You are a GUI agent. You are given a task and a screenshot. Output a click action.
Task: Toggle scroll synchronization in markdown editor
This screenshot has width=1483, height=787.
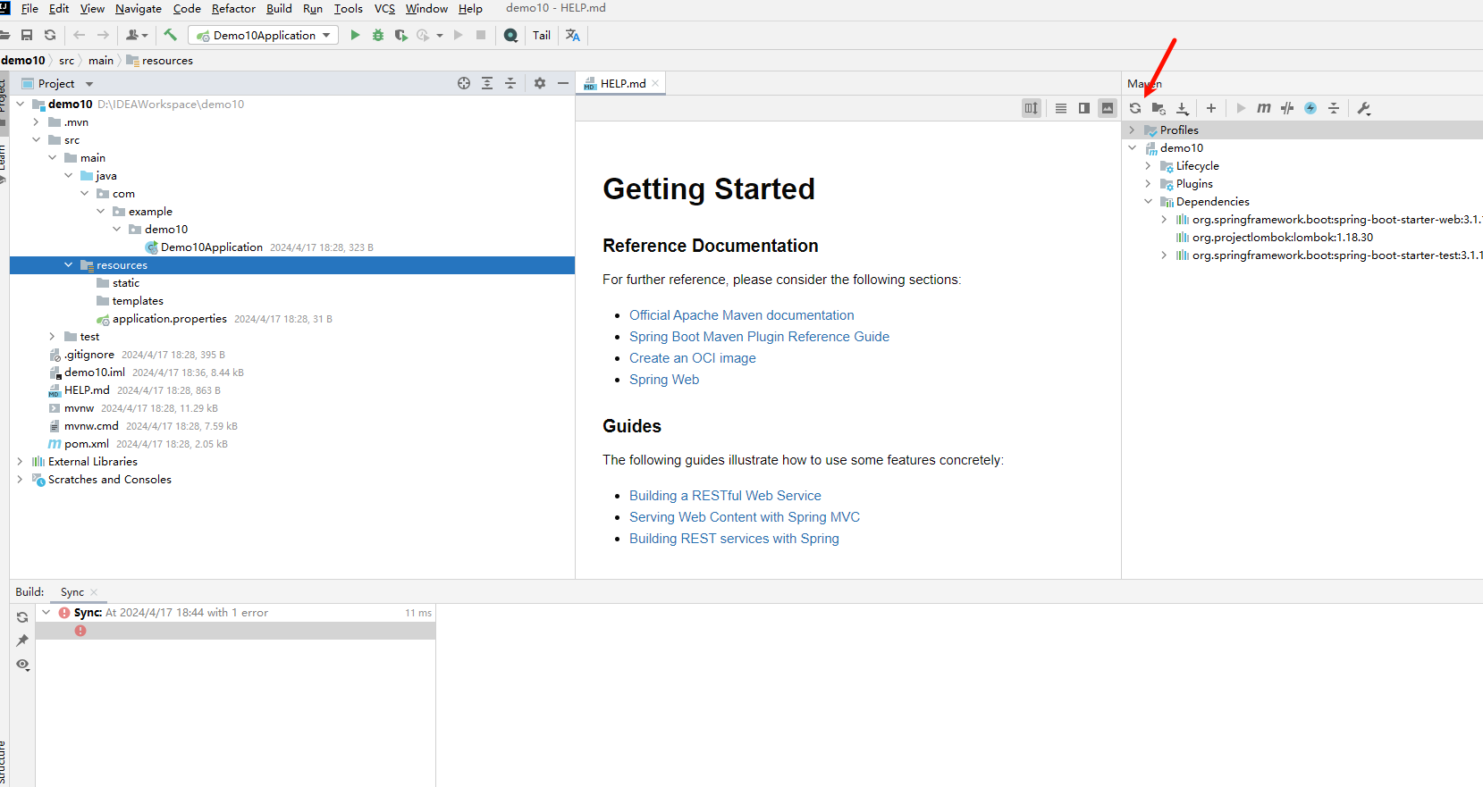coord(1032,108)
